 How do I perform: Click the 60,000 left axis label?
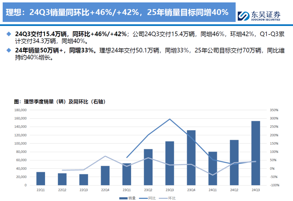pos(21,160)
